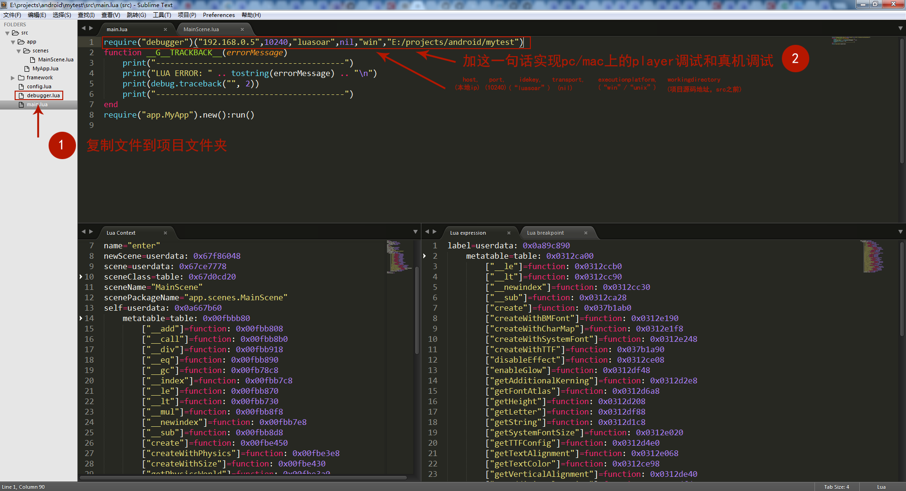Close the Lua breakpoint tab

click(586, 233)
